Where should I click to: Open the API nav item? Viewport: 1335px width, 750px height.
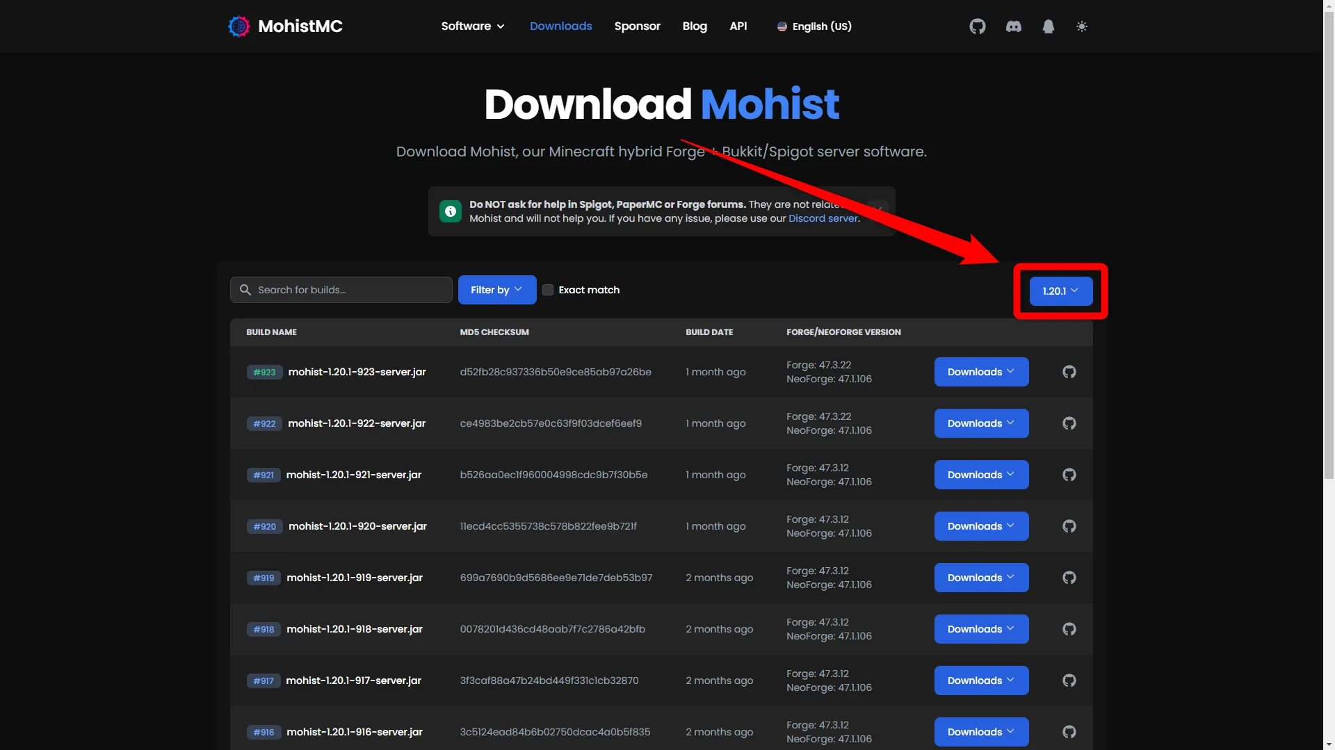738,26
